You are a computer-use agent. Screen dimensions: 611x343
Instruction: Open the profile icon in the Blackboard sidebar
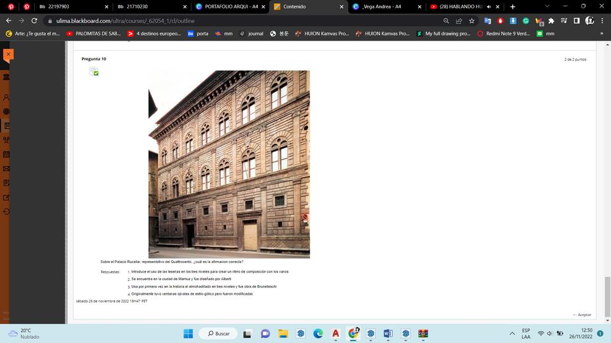pyautogui.click(x=6, y=97)
